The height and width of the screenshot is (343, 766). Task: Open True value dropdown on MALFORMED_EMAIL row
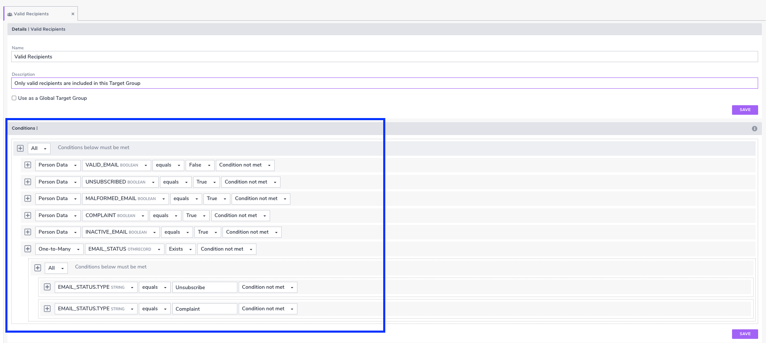click(217, 199)
